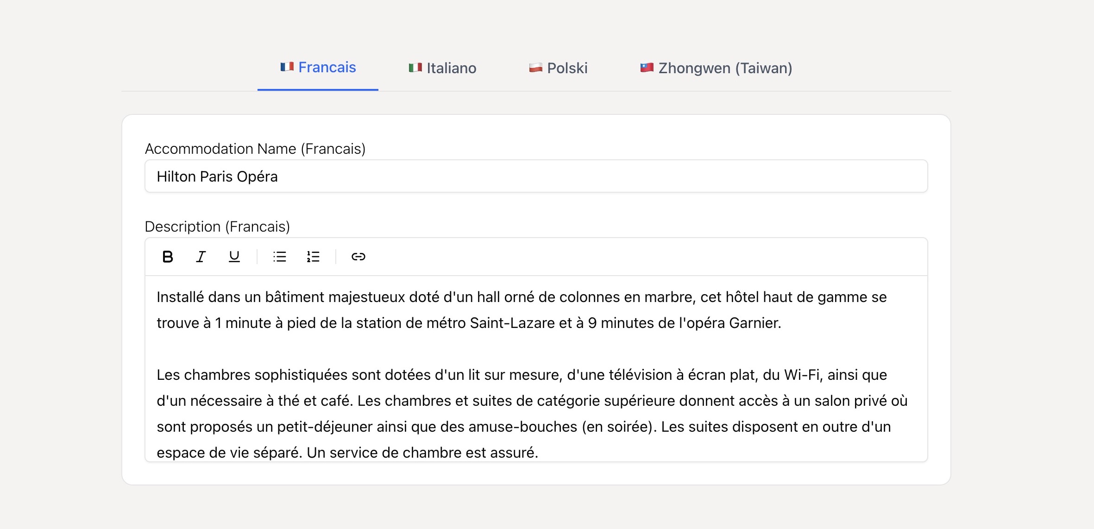Select the Polski tab
Viewport: 1094px width, 529px height.
point(567,69)
